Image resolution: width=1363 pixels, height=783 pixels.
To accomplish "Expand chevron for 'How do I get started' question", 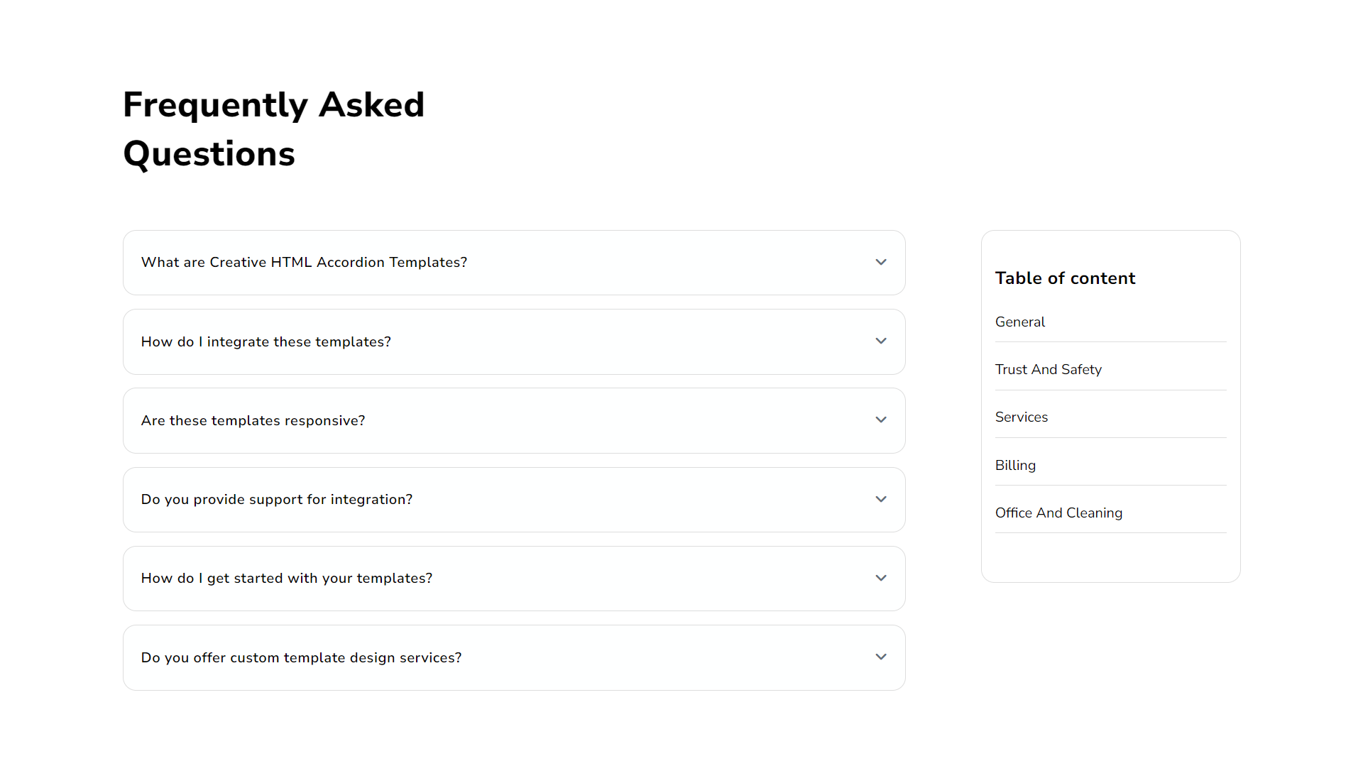I will [x=881, y=578].
